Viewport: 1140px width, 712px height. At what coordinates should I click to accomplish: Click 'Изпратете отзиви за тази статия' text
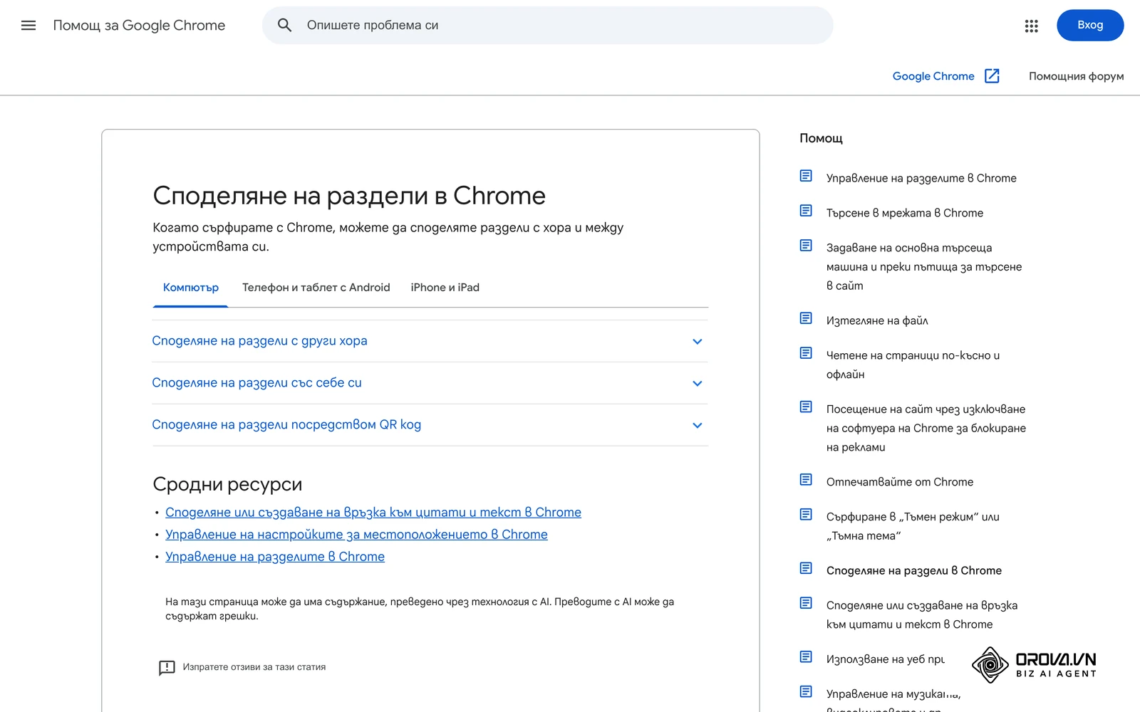[x=254, y=667]
